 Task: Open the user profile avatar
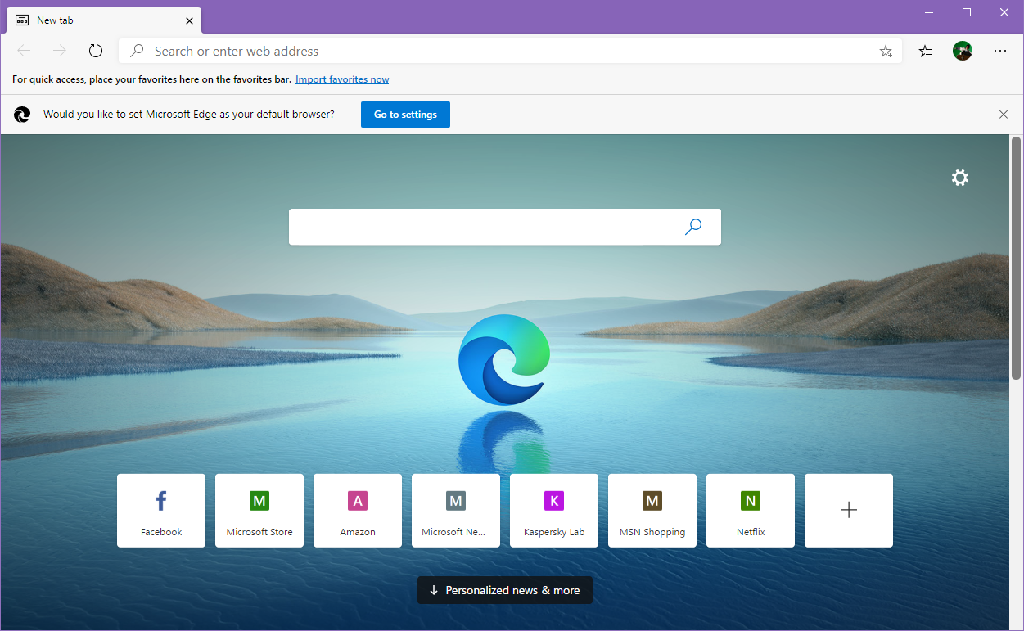963,51
